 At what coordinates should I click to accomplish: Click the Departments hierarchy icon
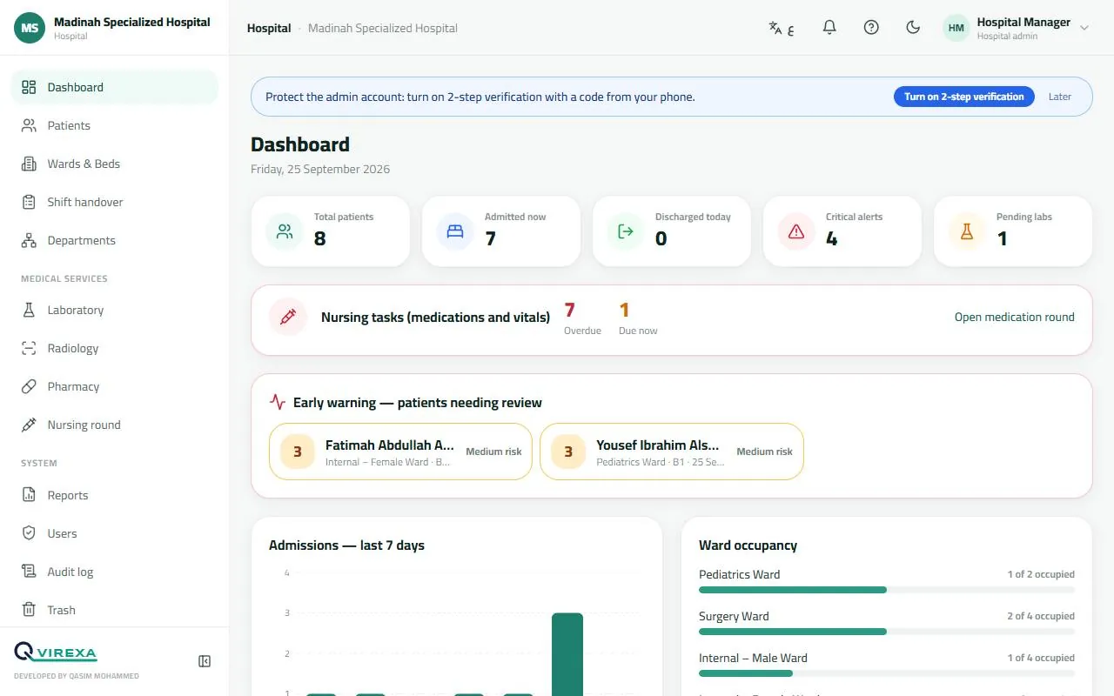point(29,240)
